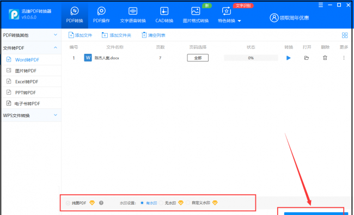Click the 迅捷PDF转换器 logo icon

14,14
